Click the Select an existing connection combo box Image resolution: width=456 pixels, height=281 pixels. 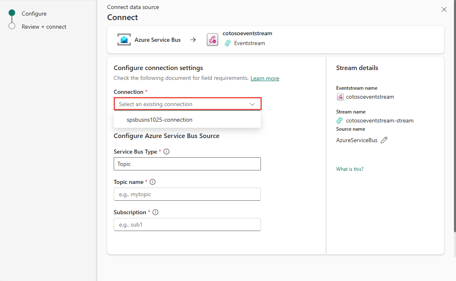tap(182, 104)
